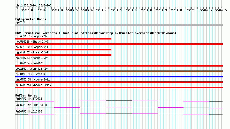
Task: Open variant dgv6756n54 (Cooper2011) label
Action: [x=33, y=85]
